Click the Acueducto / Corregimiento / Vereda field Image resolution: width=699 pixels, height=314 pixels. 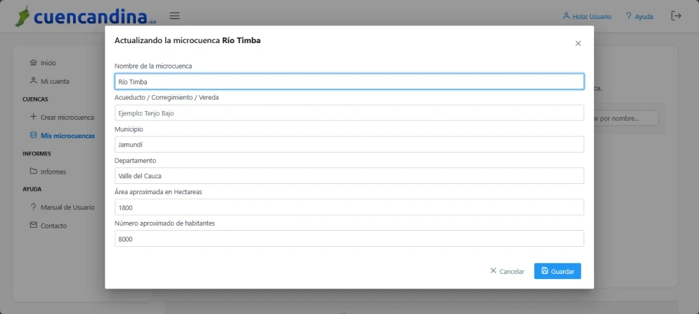pyautogui.click(x=349, y=113)
